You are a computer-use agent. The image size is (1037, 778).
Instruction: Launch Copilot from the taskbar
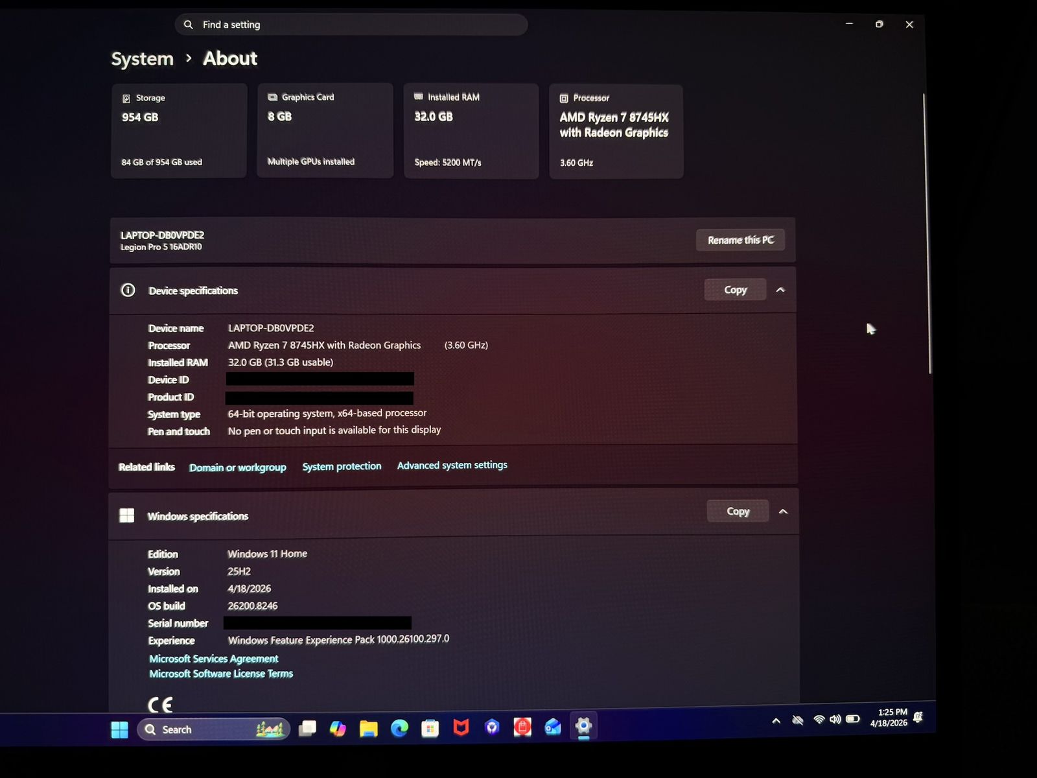(338, 729)
